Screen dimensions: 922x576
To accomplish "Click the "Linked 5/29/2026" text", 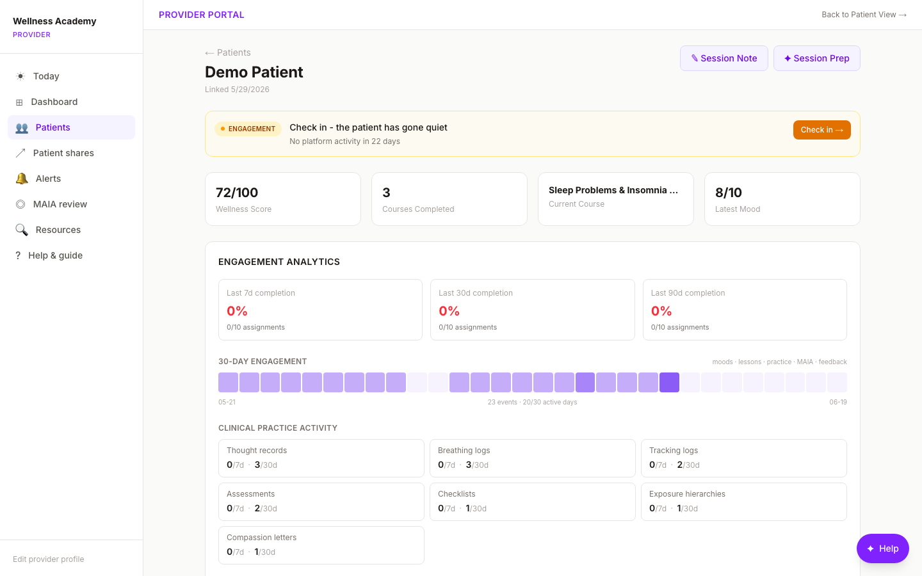I will [237, 90].
